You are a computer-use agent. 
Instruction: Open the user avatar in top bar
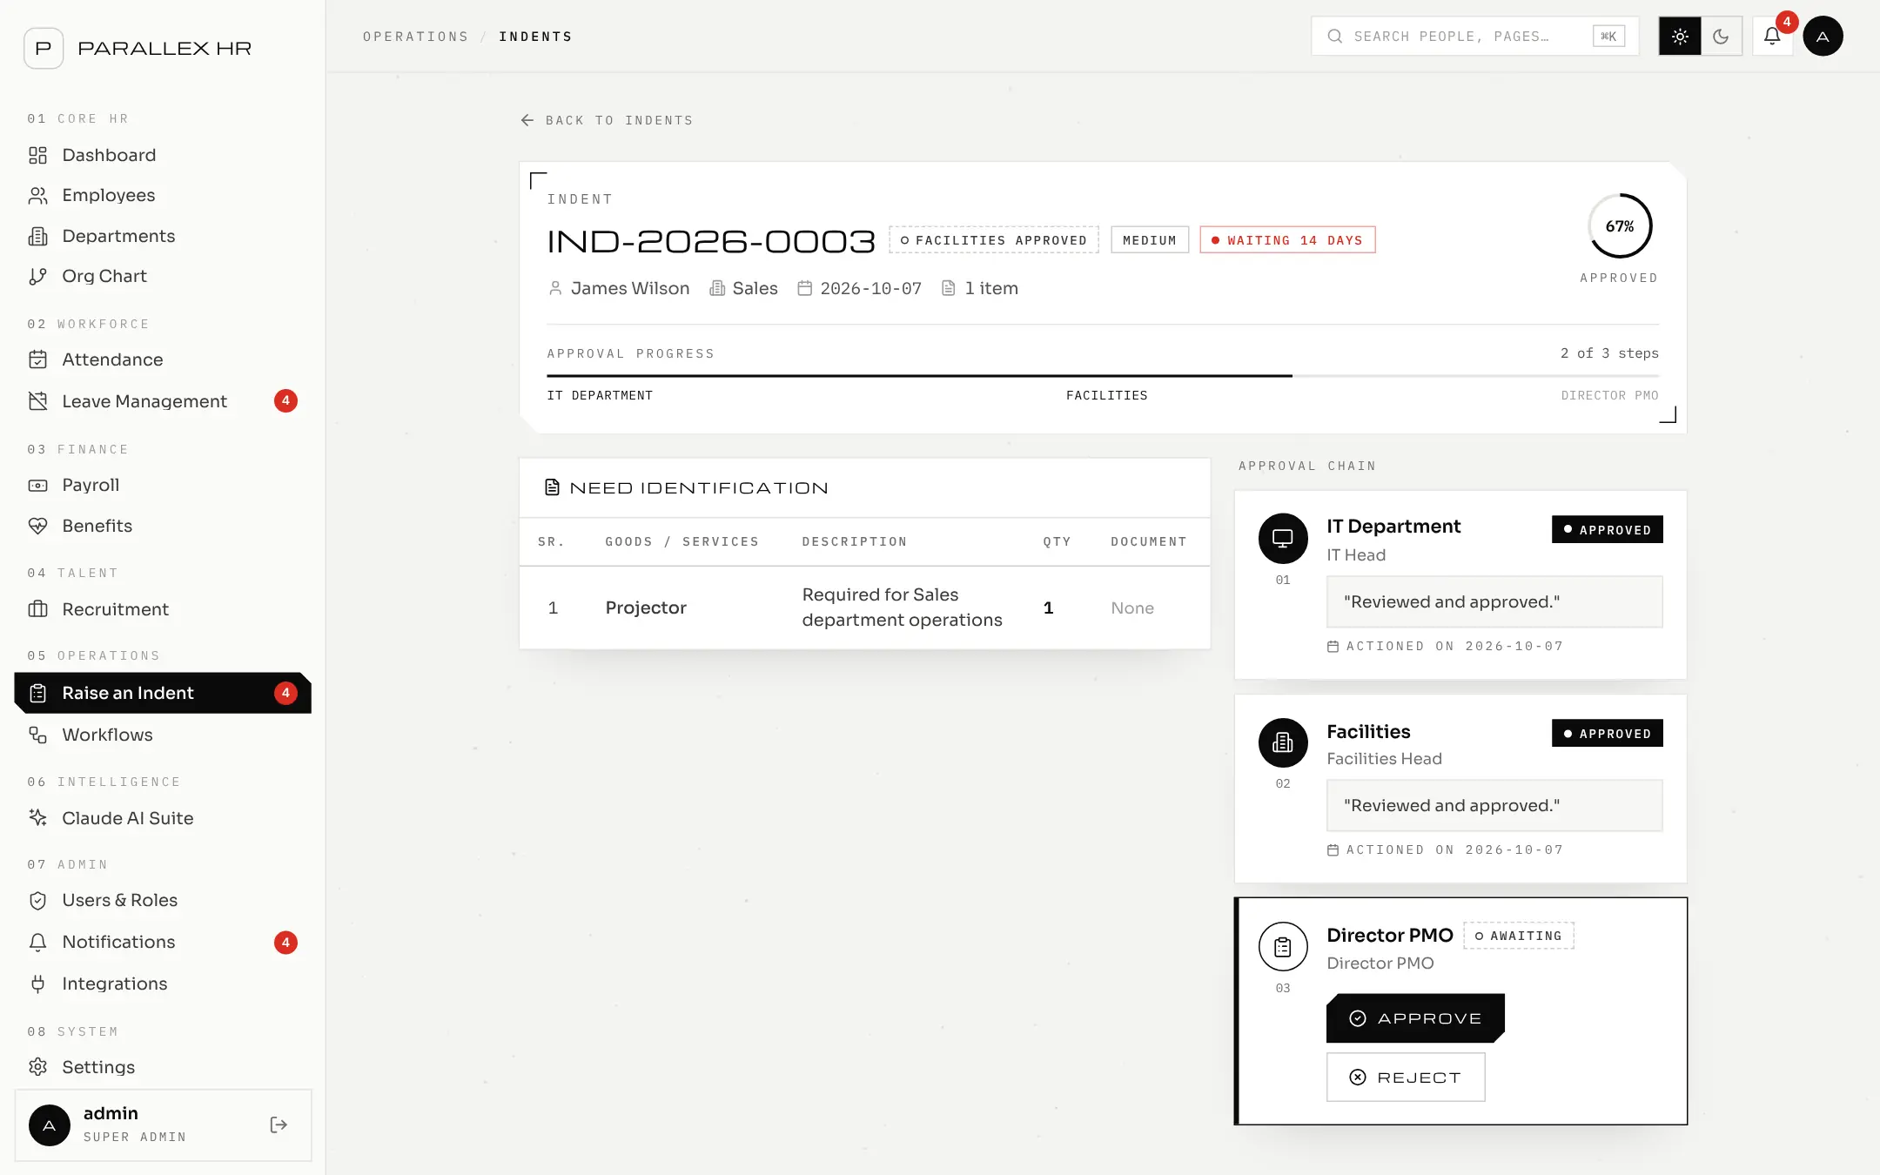(1823, 37)
